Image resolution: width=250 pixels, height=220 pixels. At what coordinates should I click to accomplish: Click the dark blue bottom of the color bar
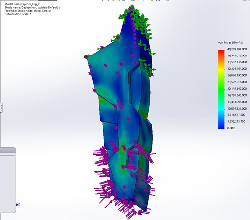point(221,126)
